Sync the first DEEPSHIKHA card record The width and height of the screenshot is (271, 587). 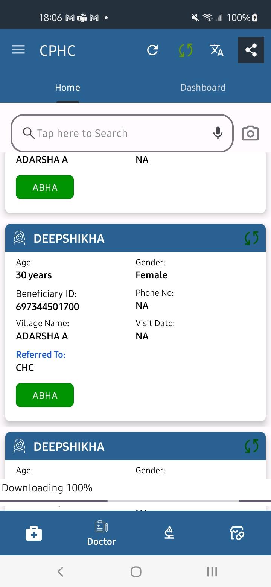tap(251, 238)
